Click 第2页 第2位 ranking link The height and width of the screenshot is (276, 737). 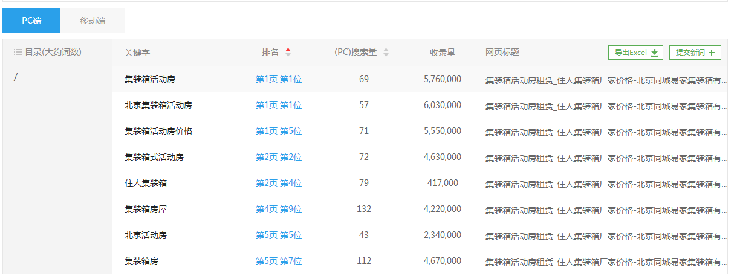(278, 157)
